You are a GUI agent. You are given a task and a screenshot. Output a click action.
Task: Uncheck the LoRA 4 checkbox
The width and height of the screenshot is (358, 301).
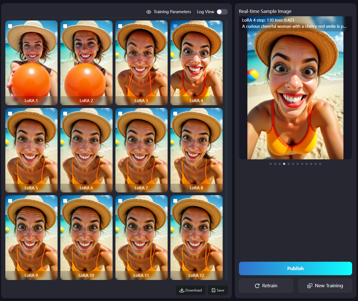175,26
